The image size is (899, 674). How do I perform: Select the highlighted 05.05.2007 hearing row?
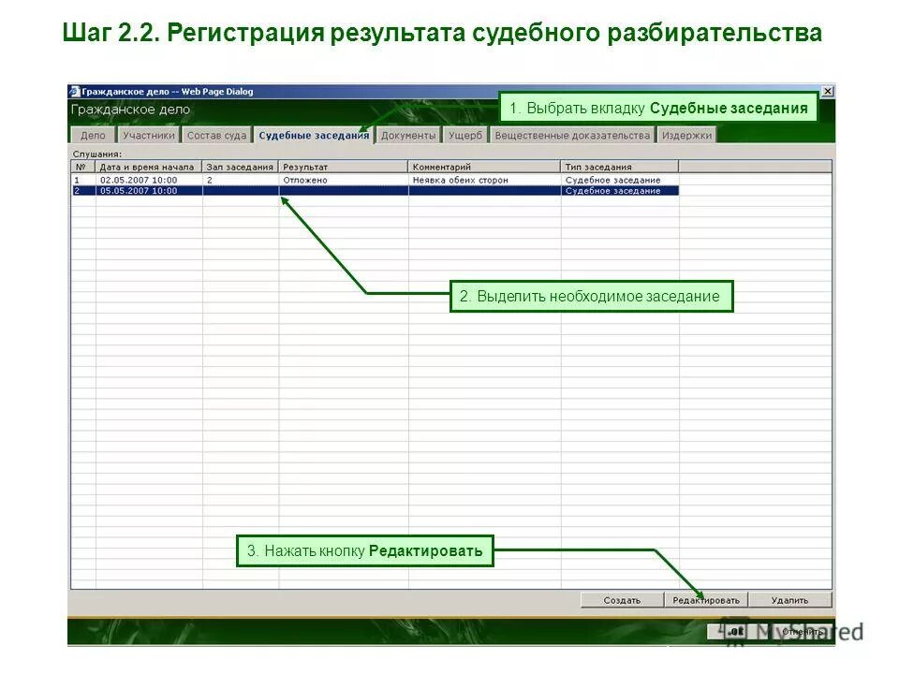click(136, 188)
